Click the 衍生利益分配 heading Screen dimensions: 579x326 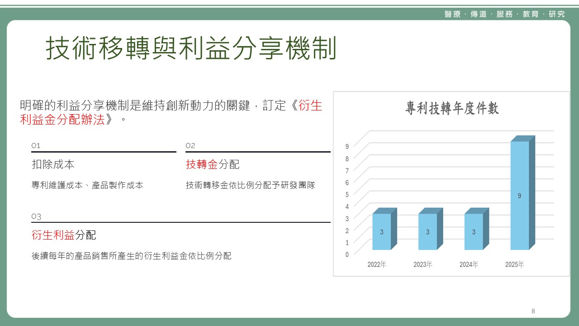[64, 235]
